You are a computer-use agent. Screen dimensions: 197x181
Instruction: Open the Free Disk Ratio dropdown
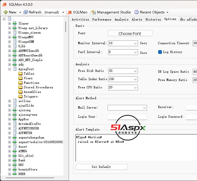point(135,71)
